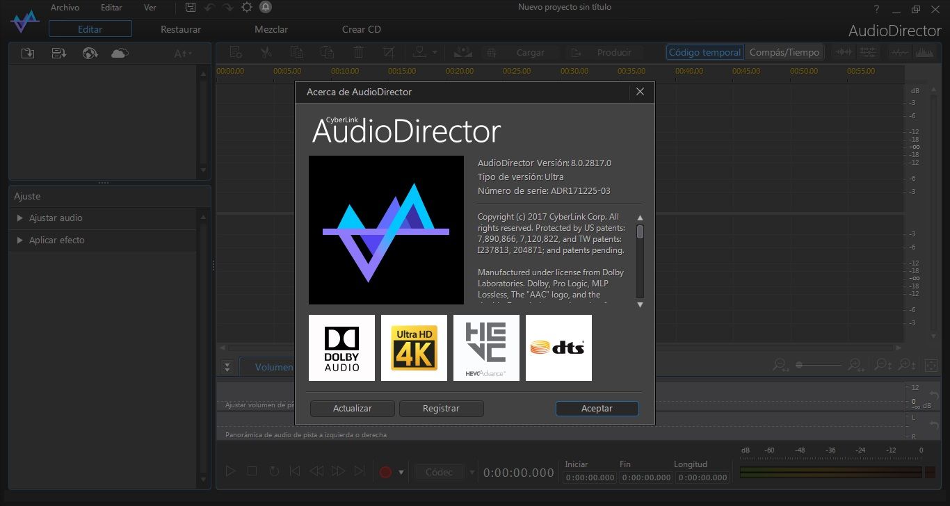
Task: Open the font size A dropdown
Action: point(183,54)
